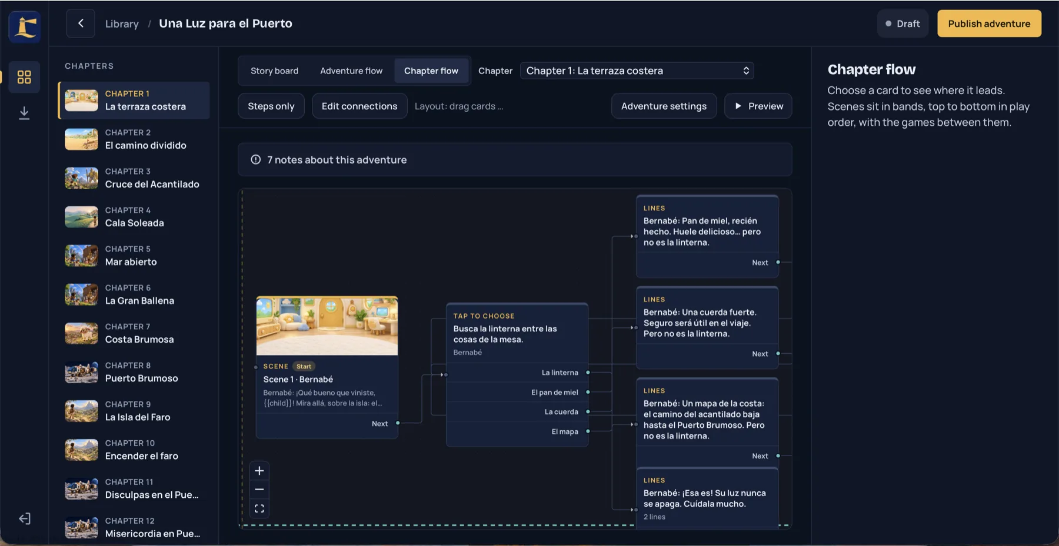Open Chapter 4 Cala Soleada
Viewport: 1059px width, 546px height.
coord(134,217)
